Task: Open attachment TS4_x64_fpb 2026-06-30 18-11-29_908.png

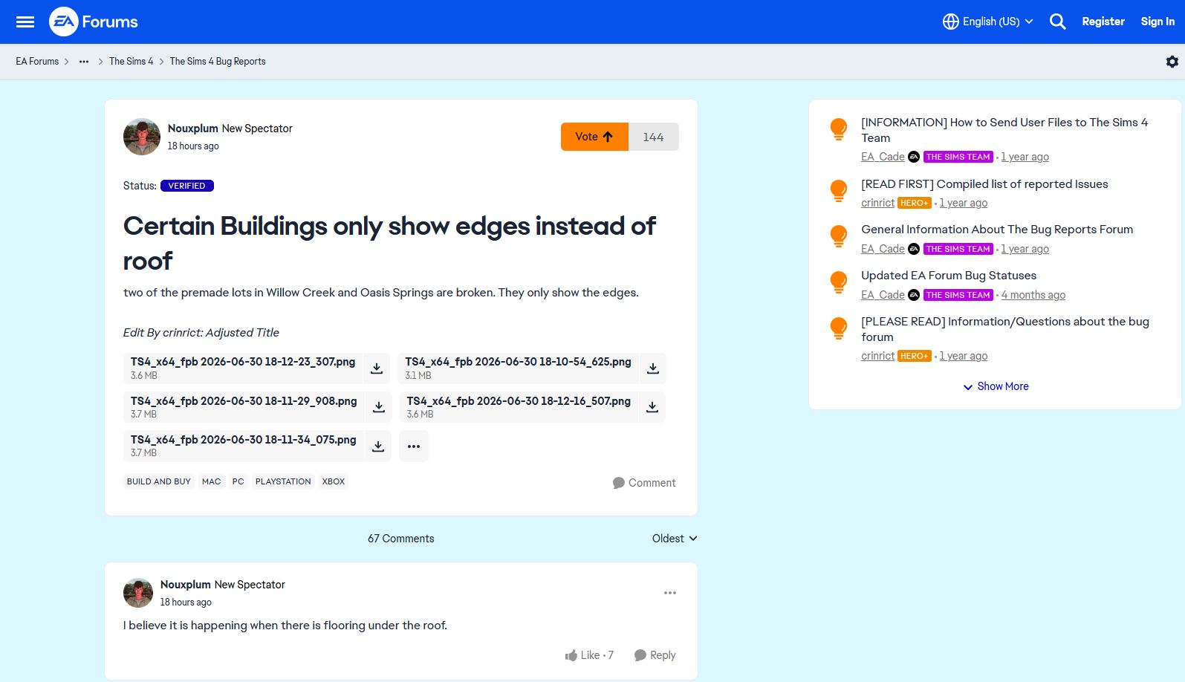Action: pos(244,407)
